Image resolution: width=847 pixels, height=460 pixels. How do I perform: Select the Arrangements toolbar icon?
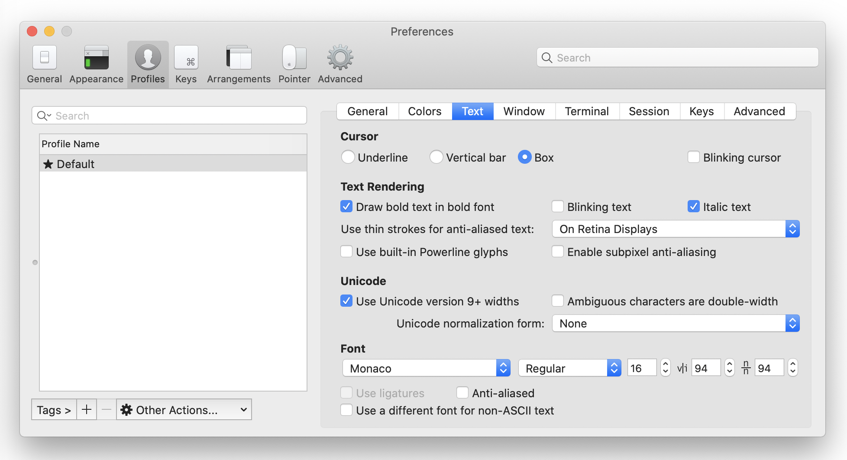coord(238,64)
